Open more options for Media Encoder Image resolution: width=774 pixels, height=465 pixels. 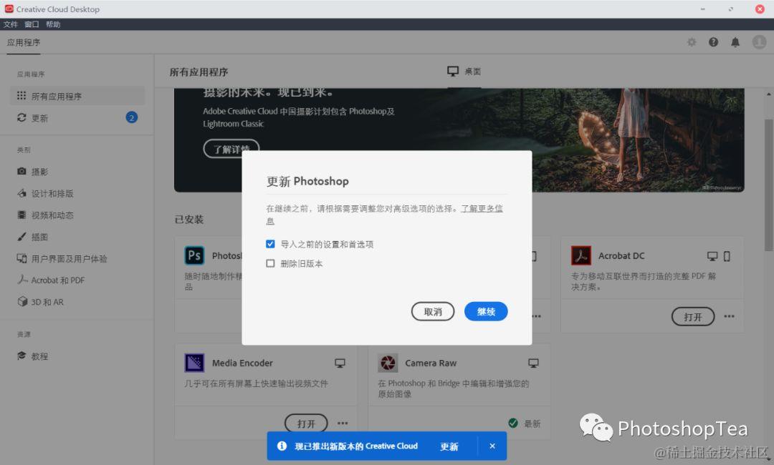(343, 423)
